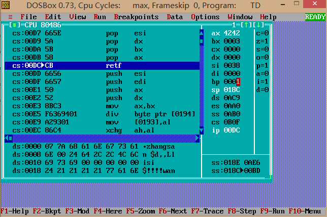Select the ax 4242 register
327x217 pixels.
point(225,33)
